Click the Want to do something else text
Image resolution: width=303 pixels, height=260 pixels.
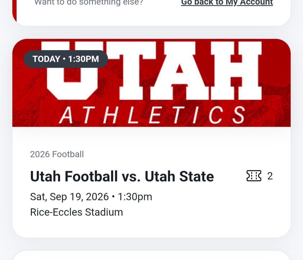coord(89,3)
